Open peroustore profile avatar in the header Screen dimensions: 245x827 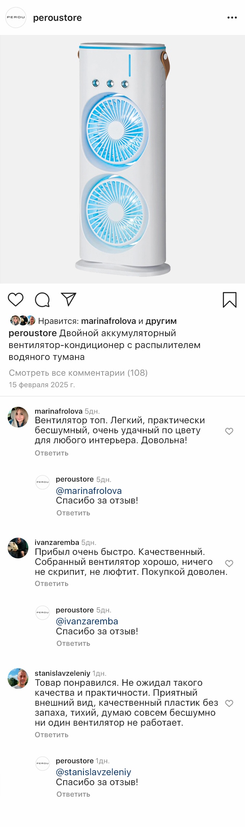(16, 18)
